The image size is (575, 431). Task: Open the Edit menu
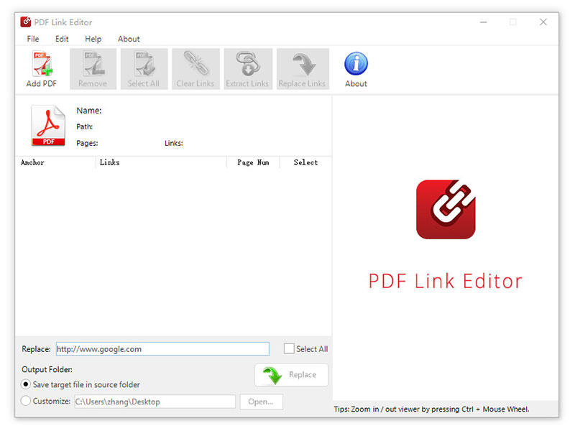(x=62, y=39)
